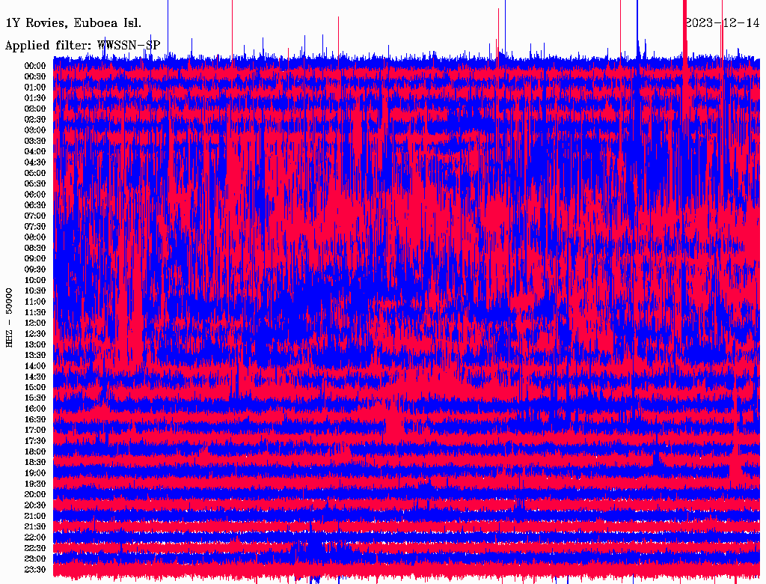Select the 04:30 time row label

tap(35, 162)
